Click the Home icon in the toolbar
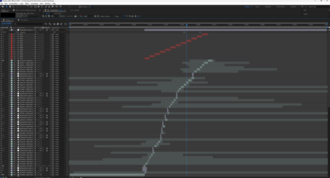Viewport: 330px width, 178px height. [3, 7]
